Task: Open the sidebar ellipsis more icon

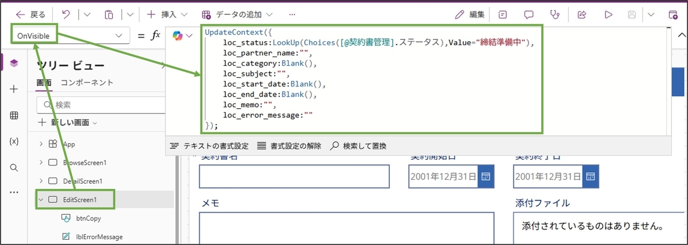Action: click(x=14, y=192)
